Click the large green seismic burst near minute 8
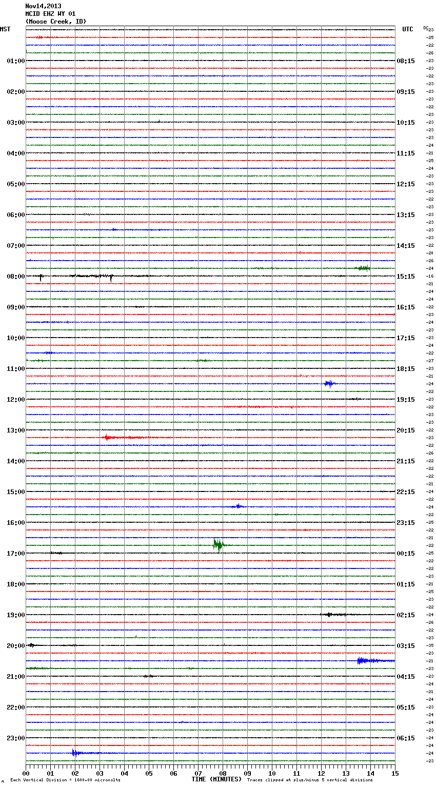436x787 pixels. (x=219, y=545)
